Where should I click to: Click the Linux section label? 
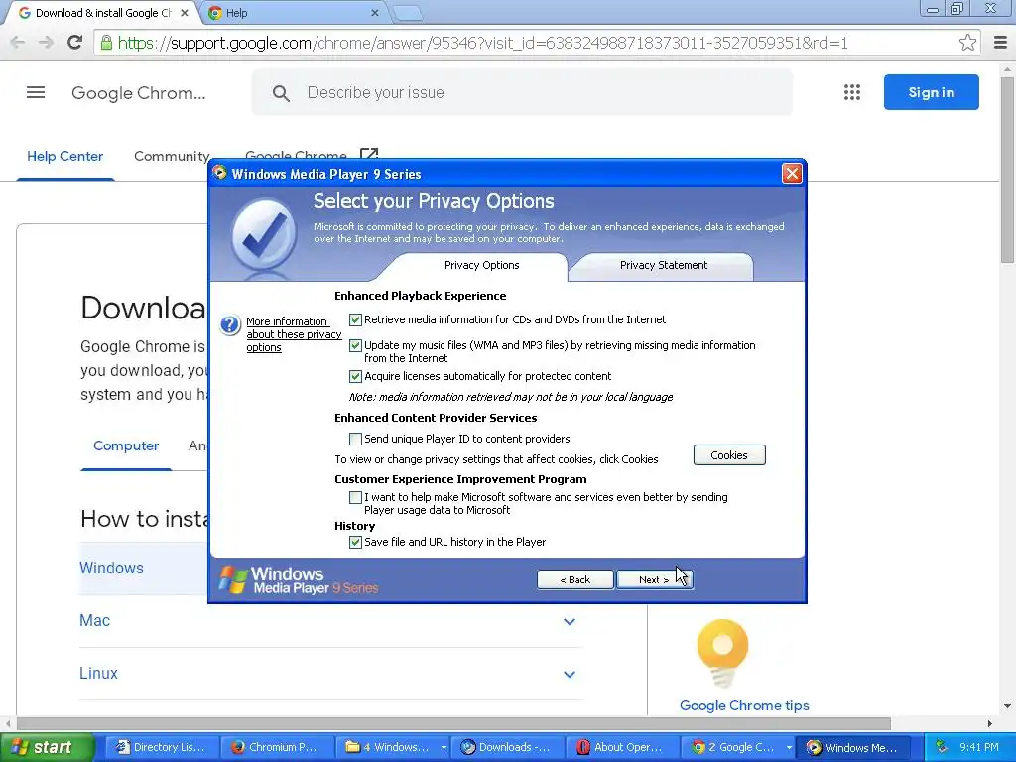[98, 674]
